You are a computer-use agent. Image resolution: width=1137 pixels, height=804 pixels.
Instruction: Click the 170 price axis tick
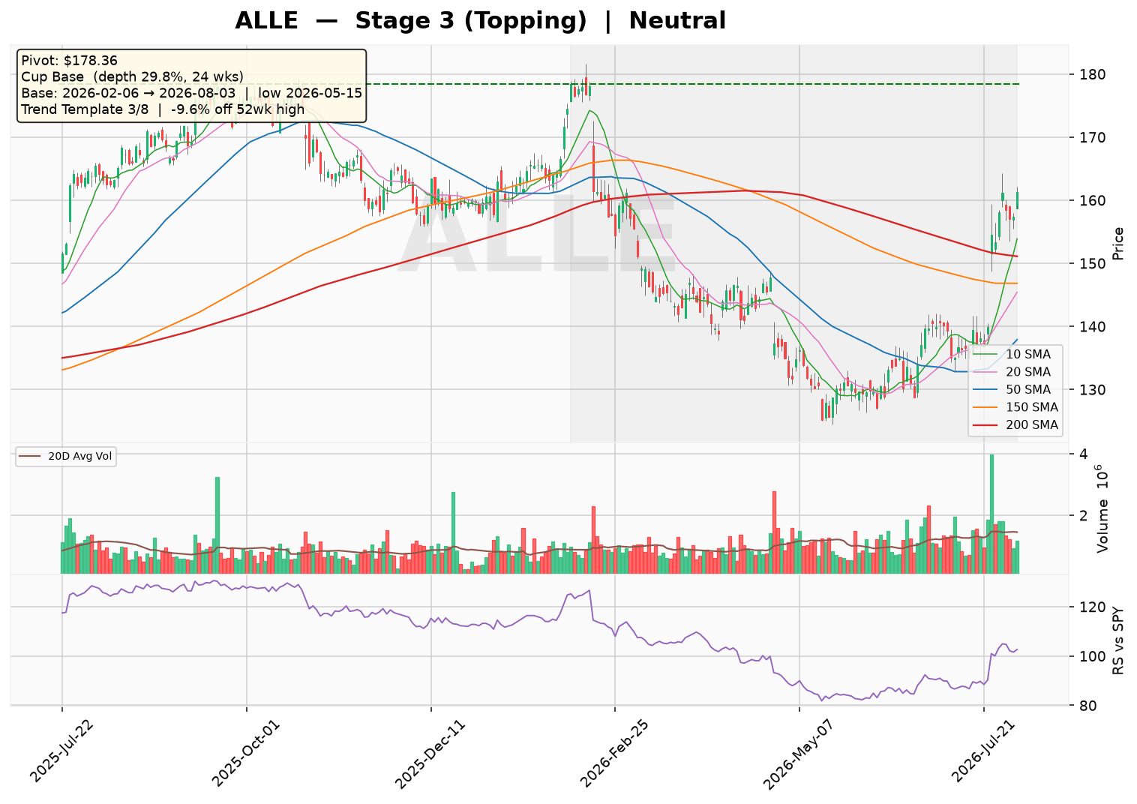click(1093, 137)
